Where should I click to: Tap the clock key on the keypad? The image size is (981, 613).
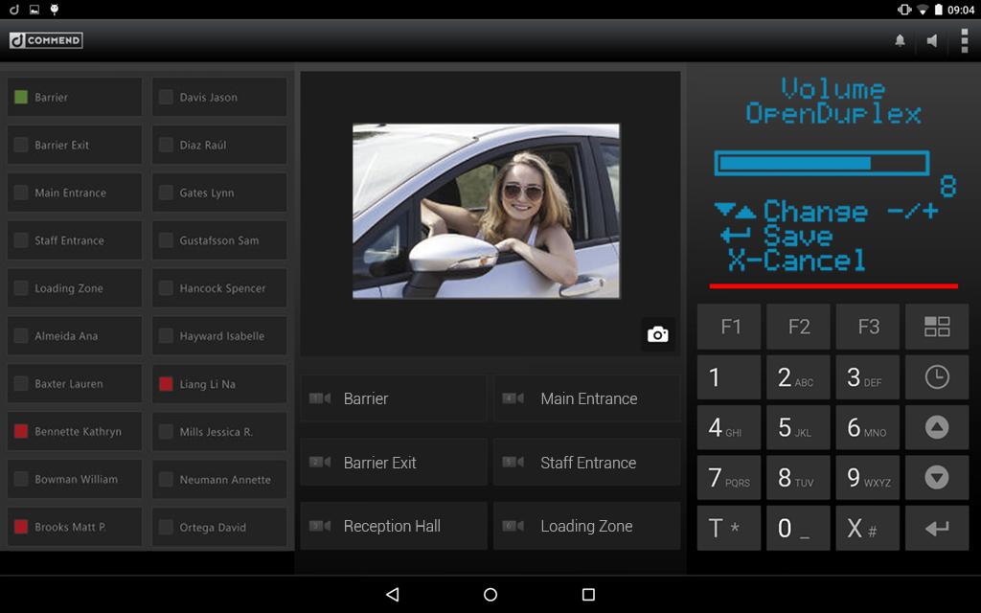click(x=937, y=377)
